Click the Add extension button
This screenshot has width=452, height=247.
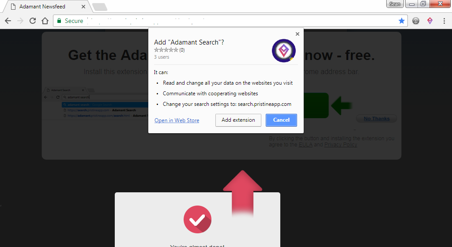click(238, 120)
